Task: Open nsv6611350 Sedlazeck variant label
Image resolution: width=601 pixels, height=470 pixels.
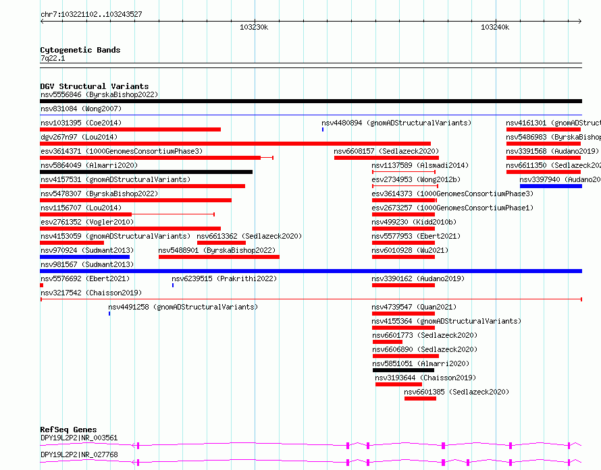Action: 553,165
